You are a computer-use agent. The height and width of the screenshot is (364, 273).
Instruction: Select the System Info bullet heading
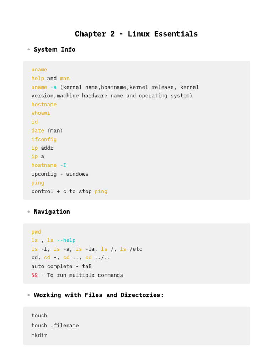pyautogui.click(x=54, y=49)
